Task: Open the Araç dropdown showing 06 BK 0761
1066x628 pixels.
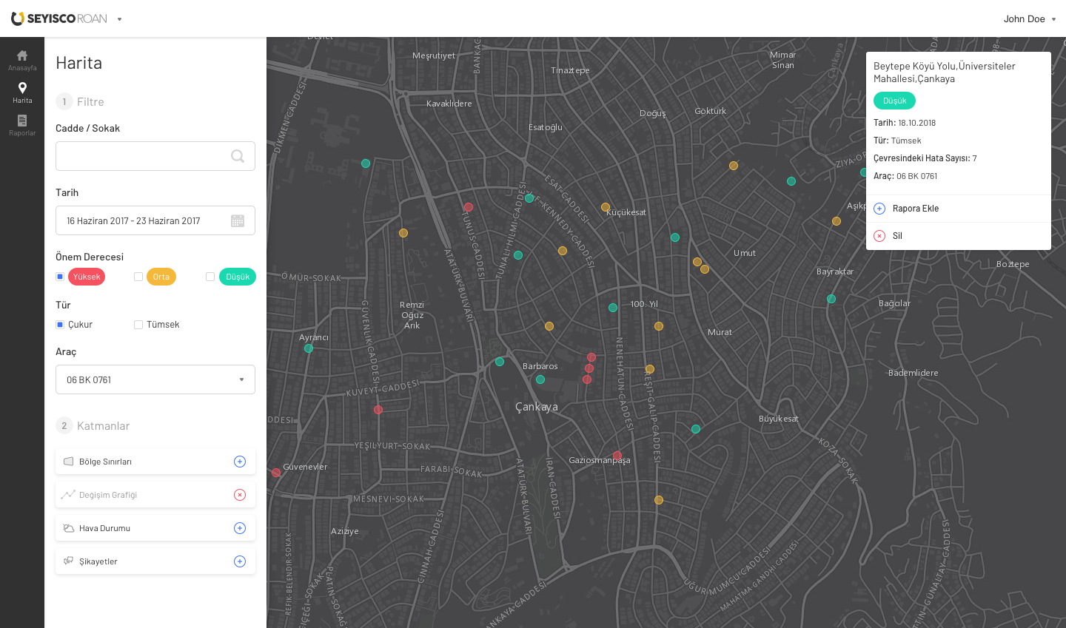Action: 155,379
